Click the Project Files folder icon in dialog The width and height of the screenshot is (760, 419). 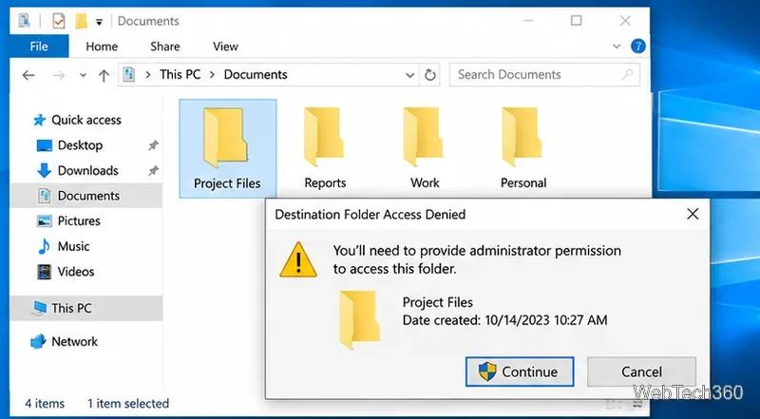(359, 319)
